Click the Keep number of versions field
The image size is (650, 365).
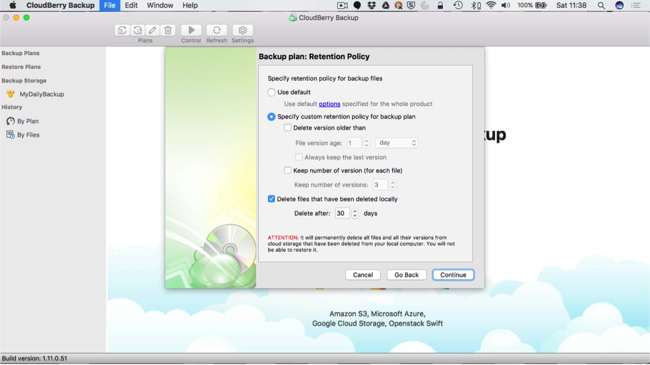380,185
